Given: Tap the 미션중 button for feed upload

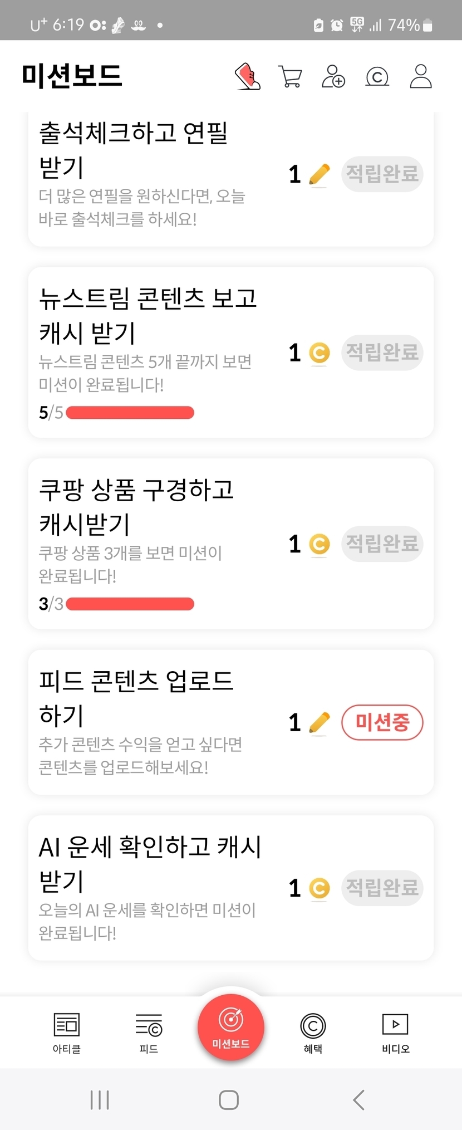Looking at the screenshot, I should click(x=382, y=722).
